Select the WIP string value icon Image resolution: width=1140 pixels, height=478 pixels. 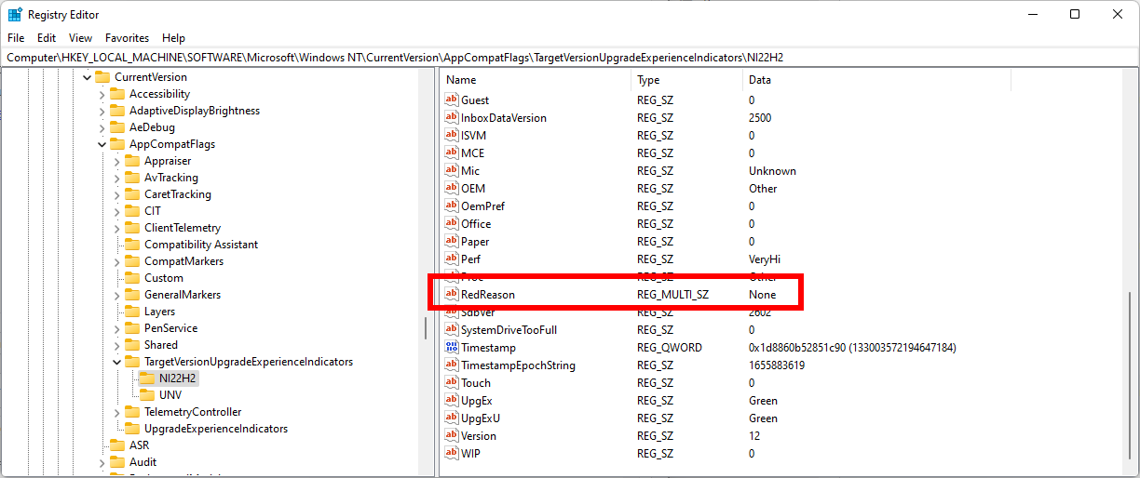pos(452,454)
